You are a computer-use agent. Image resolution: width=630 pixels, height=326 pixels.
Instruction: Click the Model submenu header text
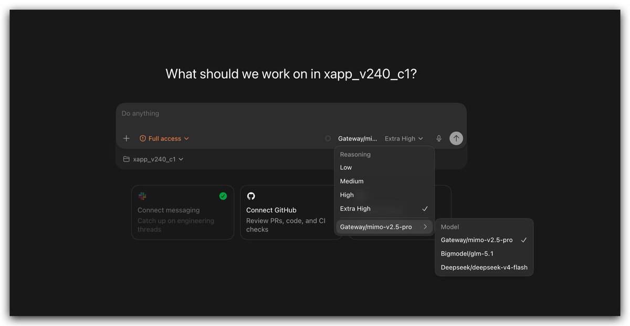[x=450, y=227]
